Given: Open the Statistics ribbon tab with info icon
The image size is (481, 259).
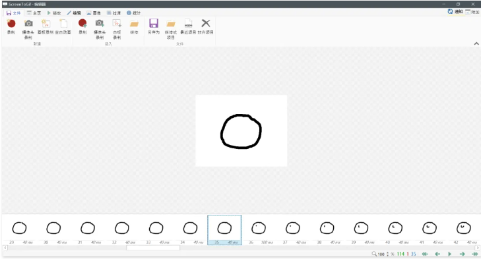Looking at the screenshot, I should [134, 13].
